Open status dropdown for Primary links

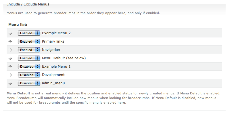pos(29,41)
